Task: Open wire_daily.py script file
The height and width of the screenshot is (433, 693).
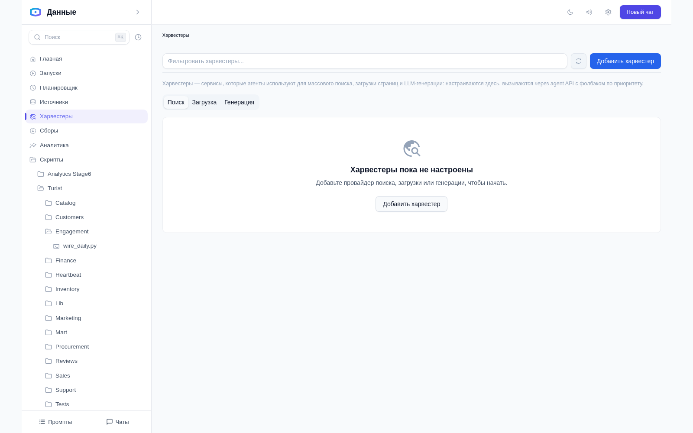Action: click(x=98, y=246)
